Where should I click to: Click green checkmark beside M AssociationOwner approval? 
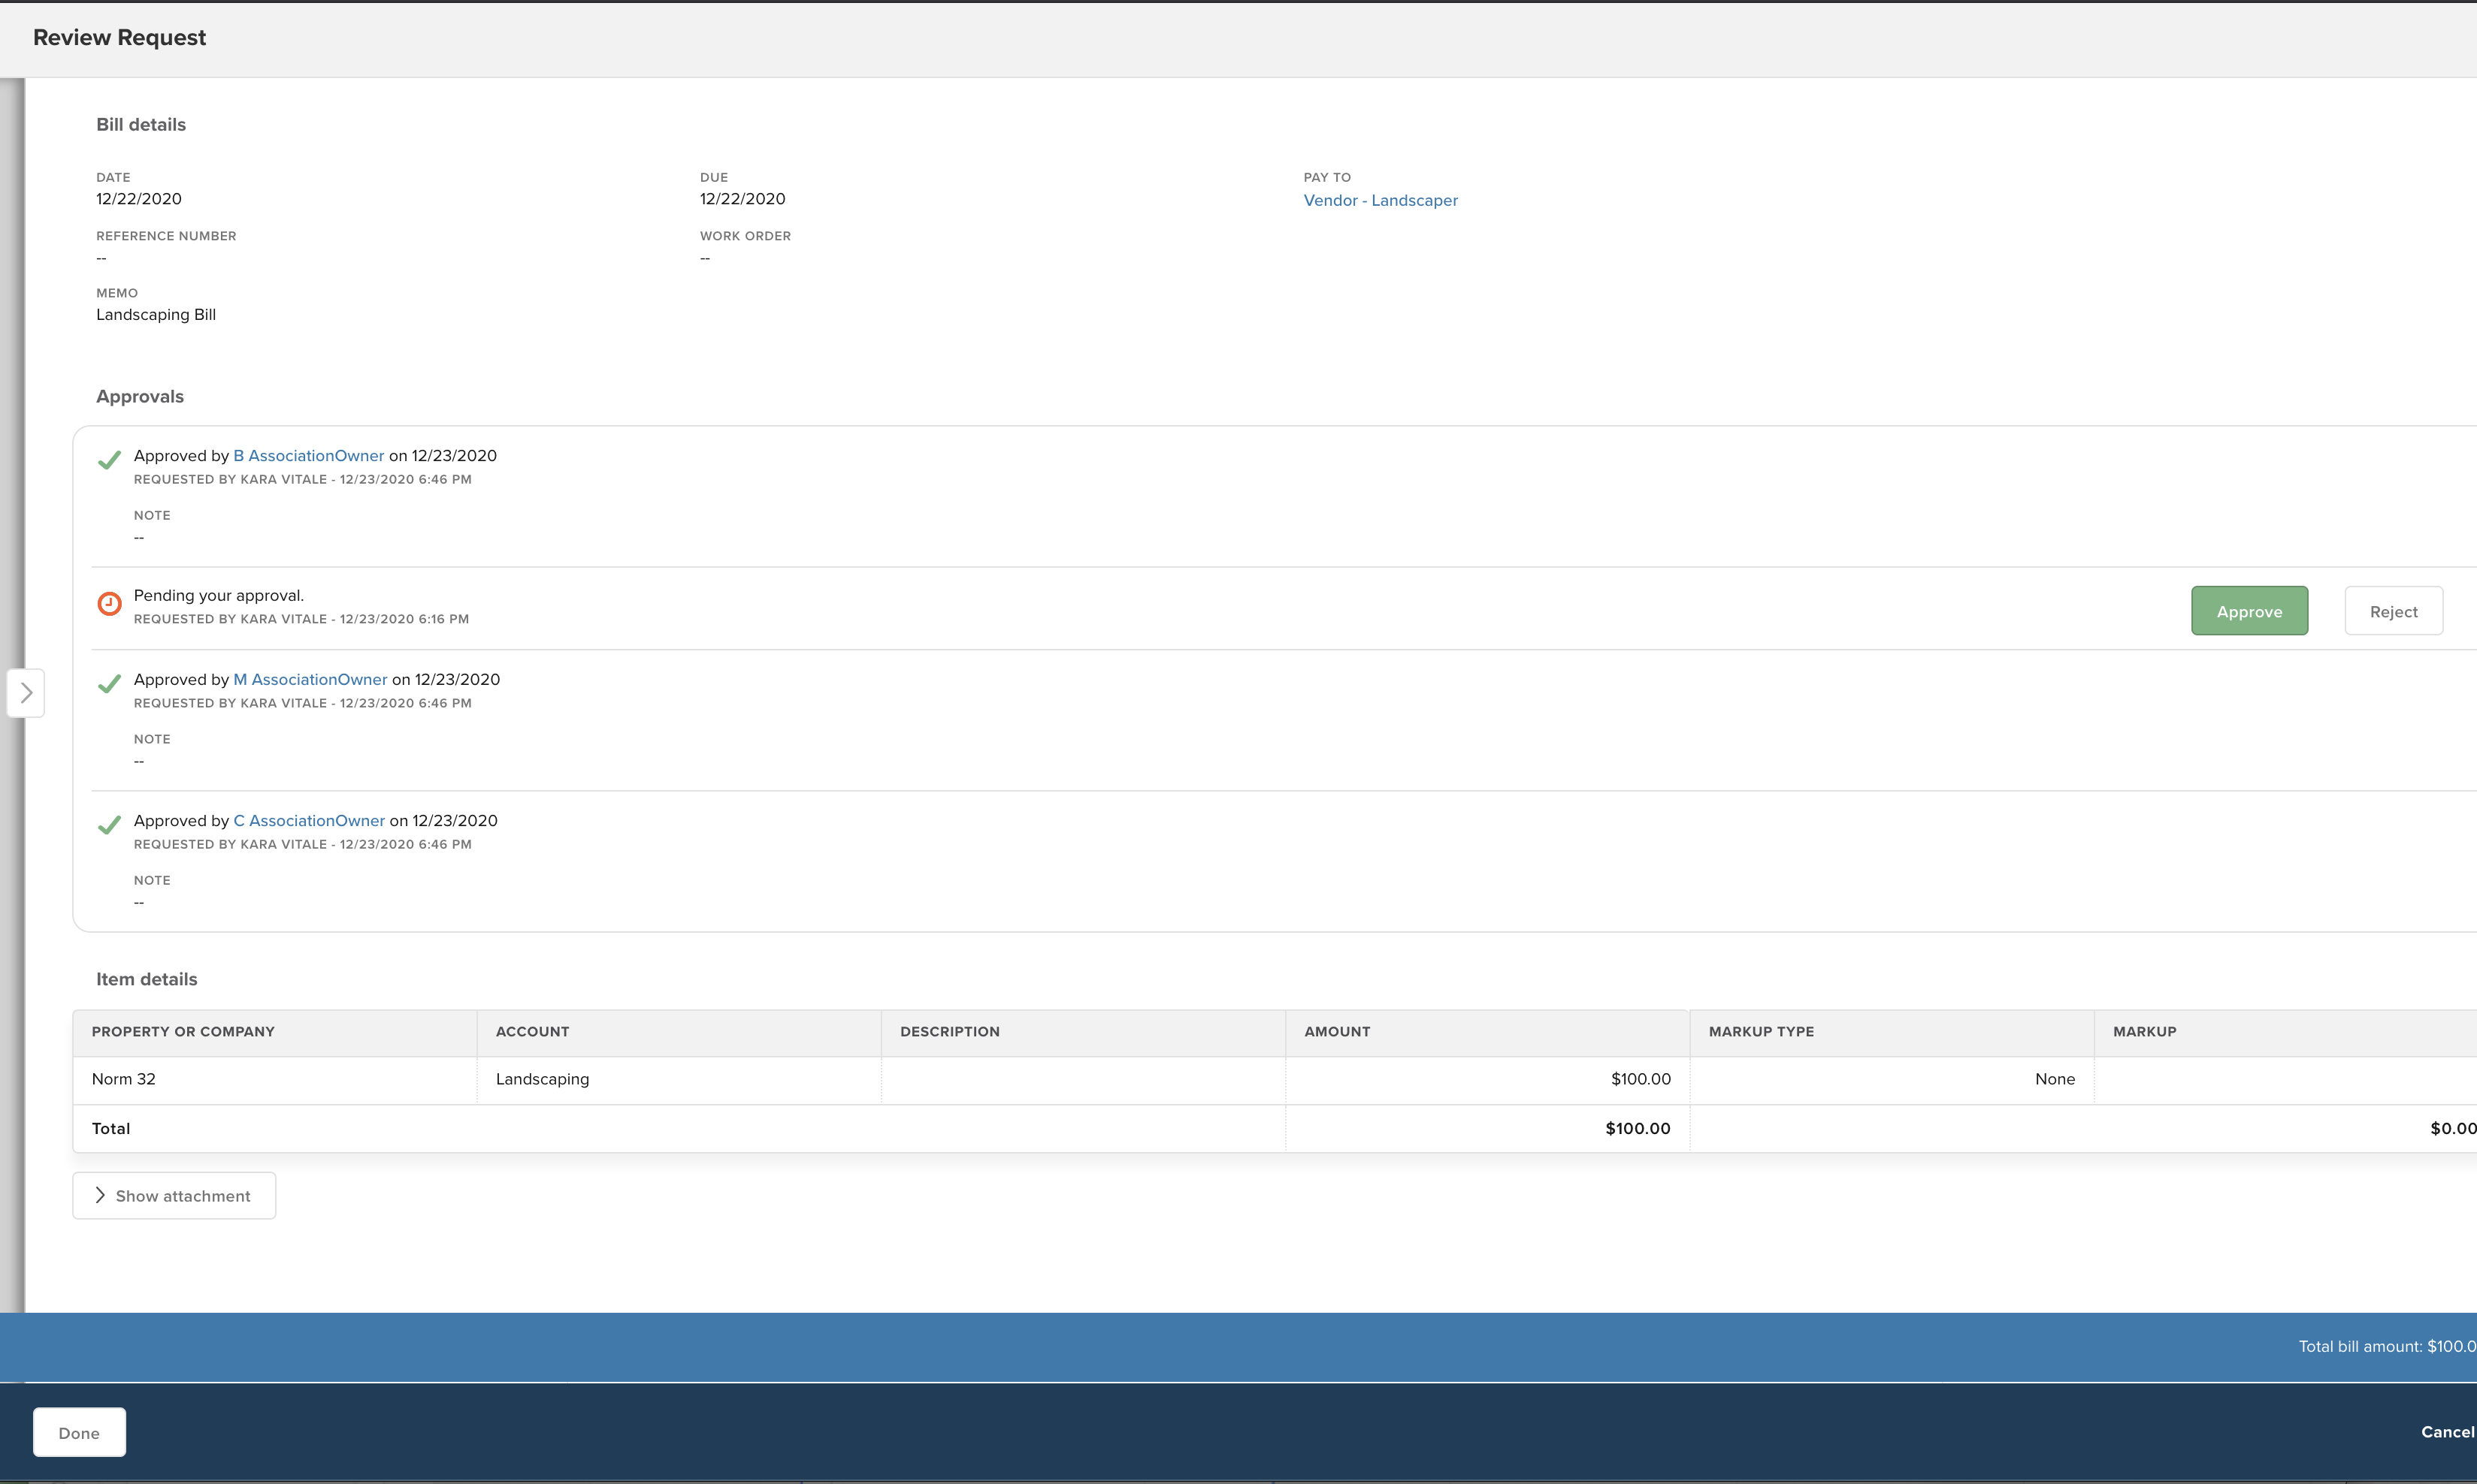[109, 683]
